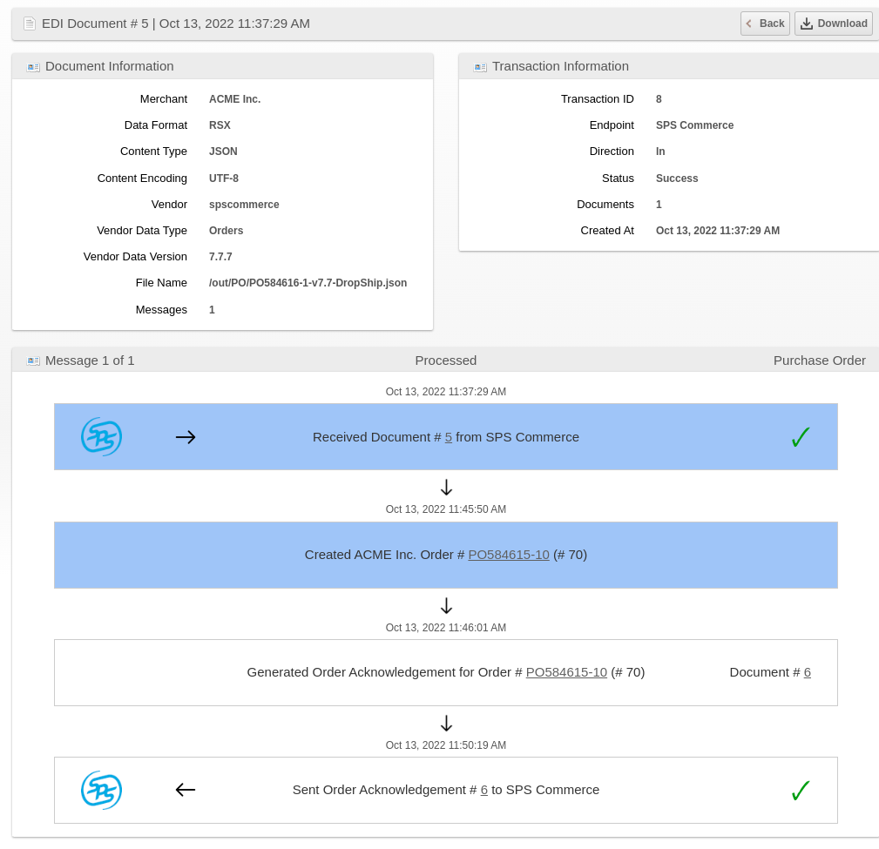Image resolution: width=879 pixels, height=849 pixels.
Task: Click the Document Information panel icon
Action: (x=33, y=67)
